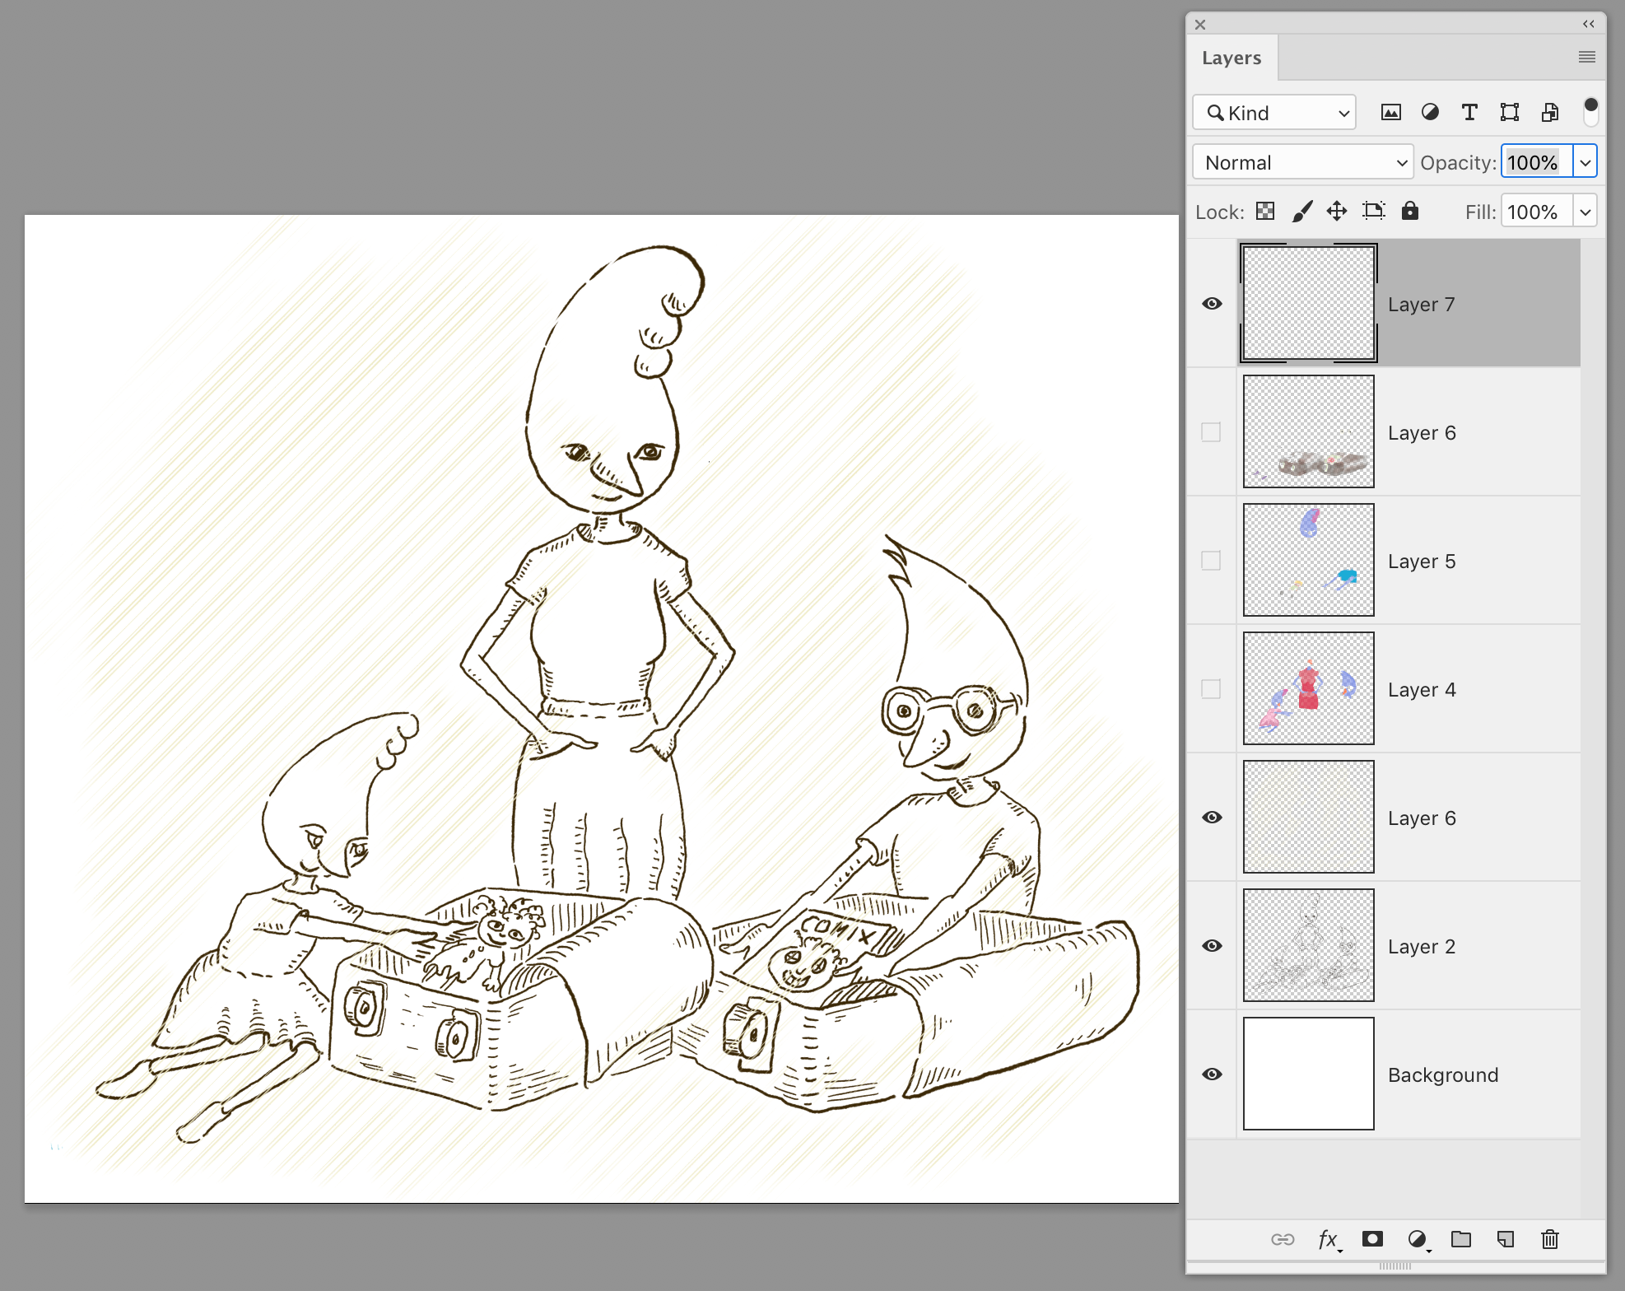Select the visible Layer 6 hatching thumbnail

[x=1309, y=817]
